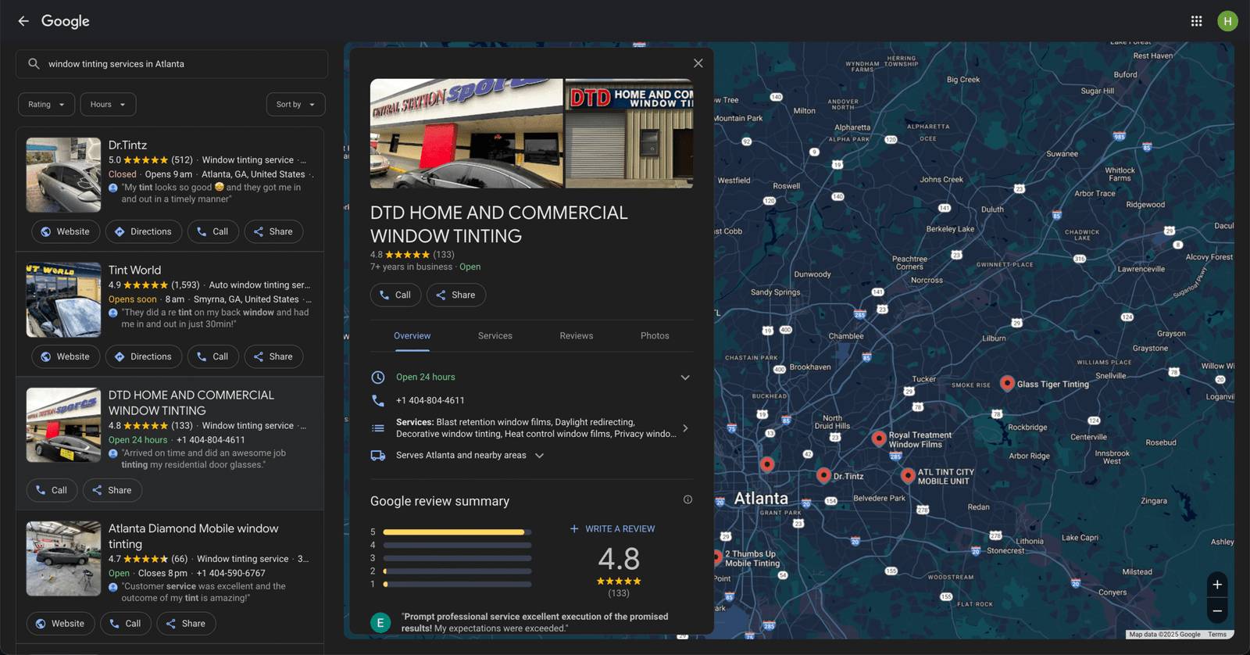1250x655 pixels.
Task: Open the Google logo link
Action: 66,21
